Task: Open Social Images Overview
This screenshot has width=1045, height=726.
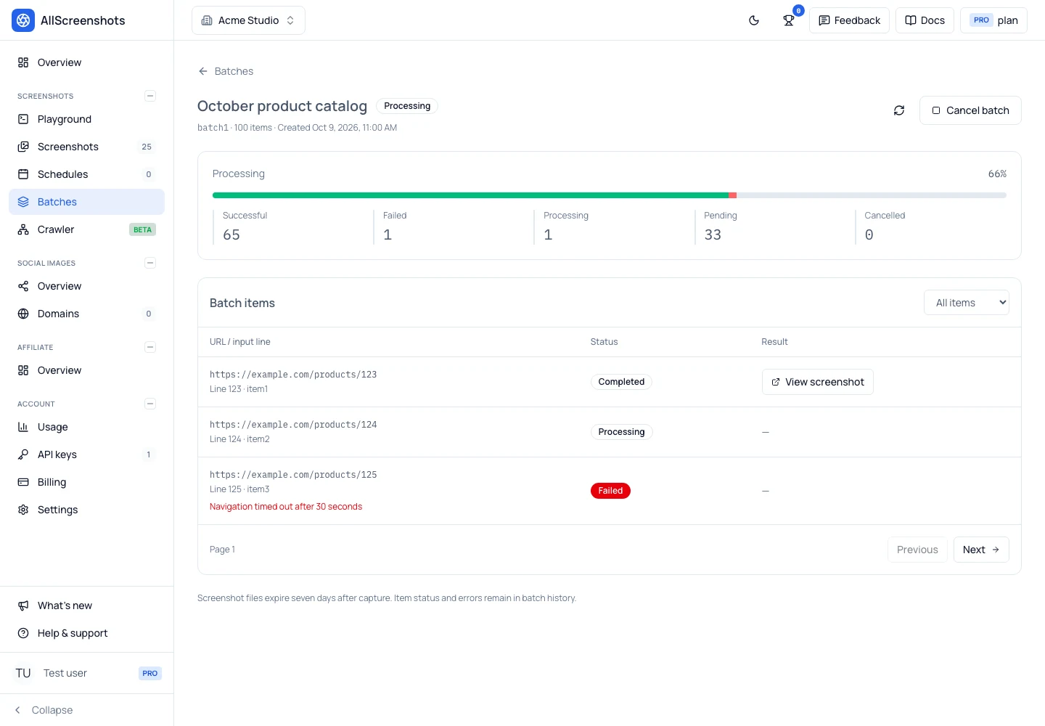Action: [x=86, y=286]
